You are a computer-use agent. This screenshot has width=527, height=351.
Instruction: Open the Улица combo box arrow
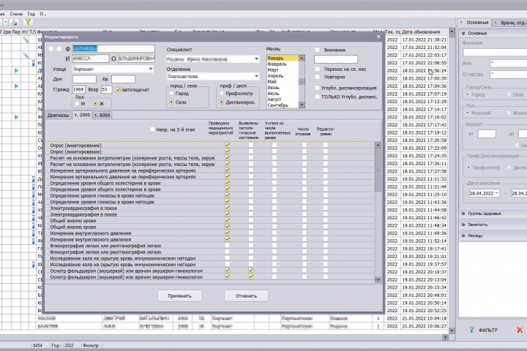pyautogui.click(x=151, y=69)
